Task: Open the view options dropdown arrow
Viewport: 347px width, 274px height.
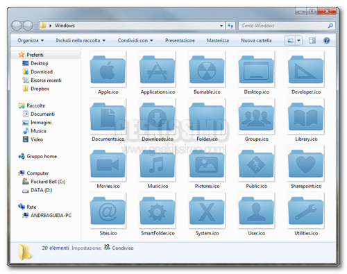Action: pos(298,41)
